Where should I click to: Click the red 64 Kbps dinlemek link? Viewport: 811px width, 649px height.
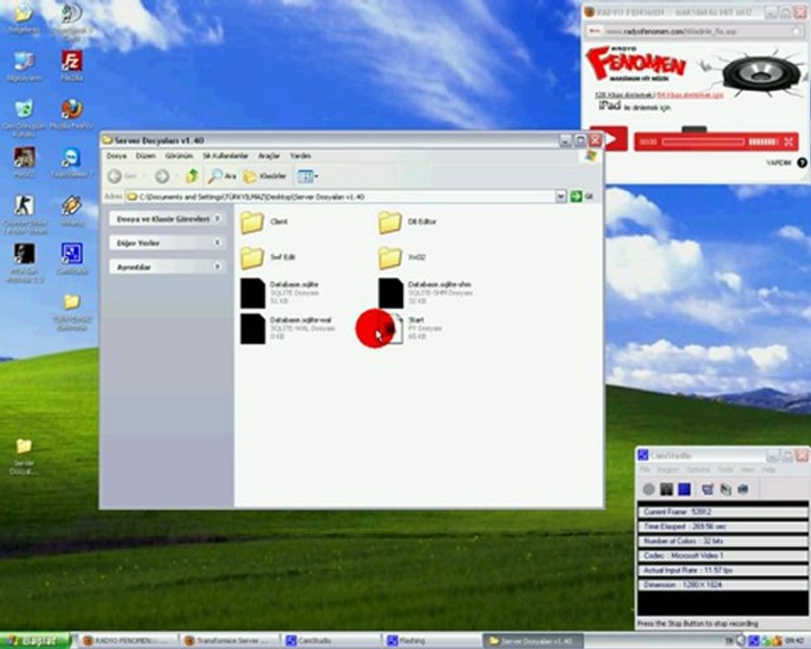pos(690,96)
